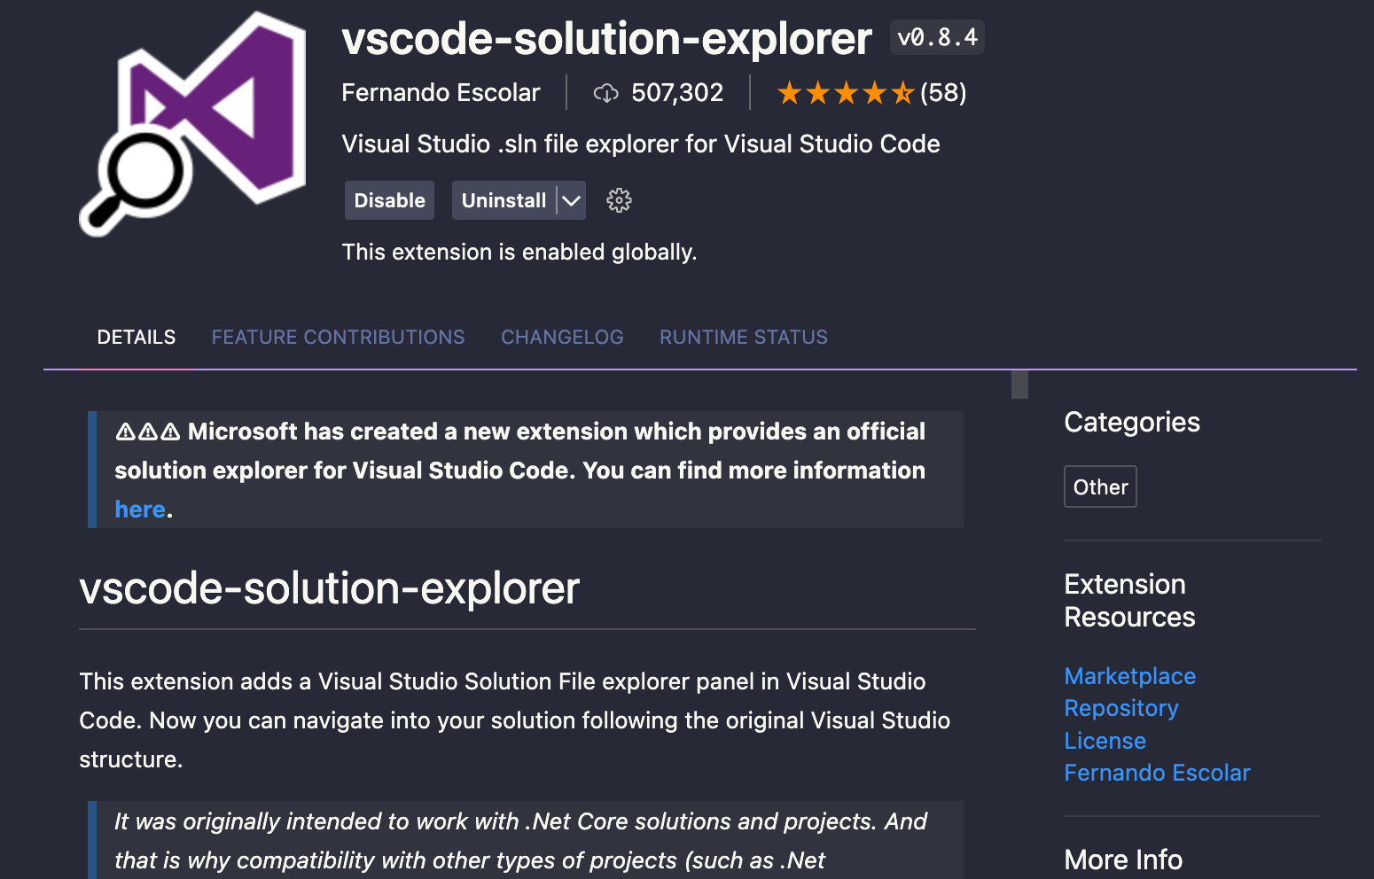Click the star rating count (58)

click(x=943, y=92)
